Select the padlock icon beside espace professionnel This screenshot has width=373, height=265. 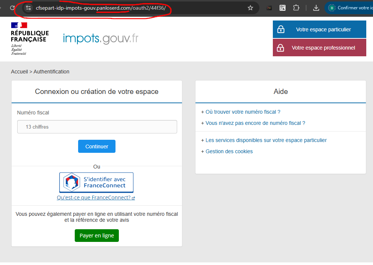[x=280, y=47]
